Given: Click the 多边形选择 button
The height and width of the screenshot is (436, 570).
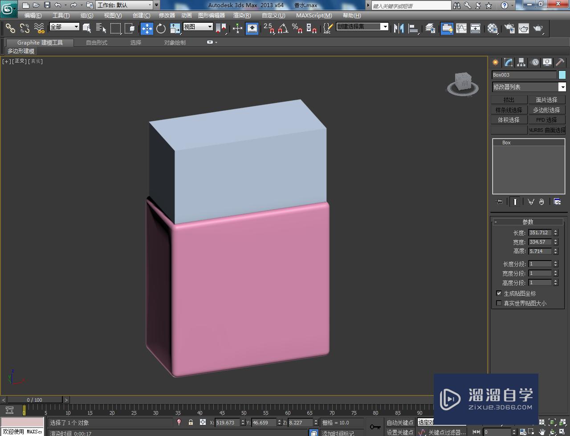Looking at the screenshot, I should tap(546, 110).
